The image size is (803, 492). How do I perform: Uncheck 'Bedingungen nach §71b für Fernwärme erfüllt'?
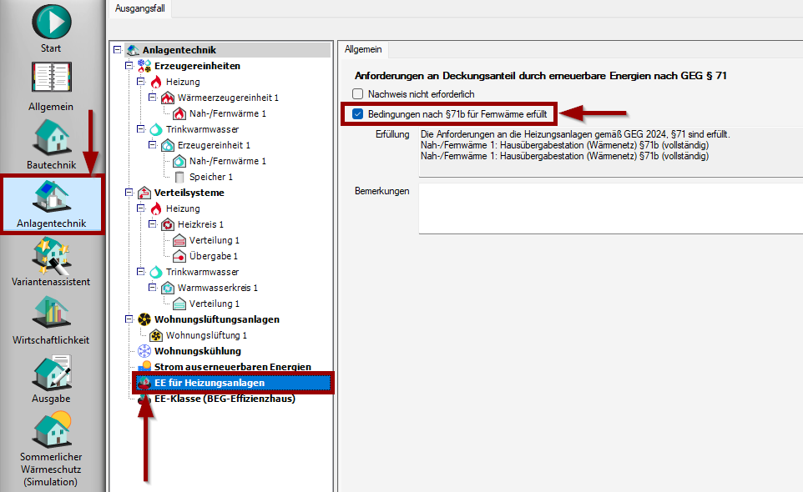[x=358, y=113]
